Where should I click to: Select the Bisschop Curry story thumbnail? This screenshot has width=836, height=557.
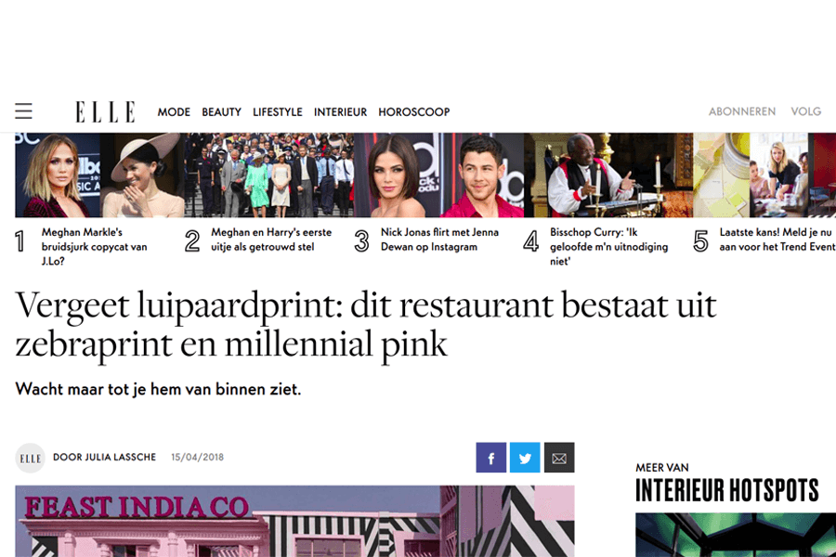608,175
